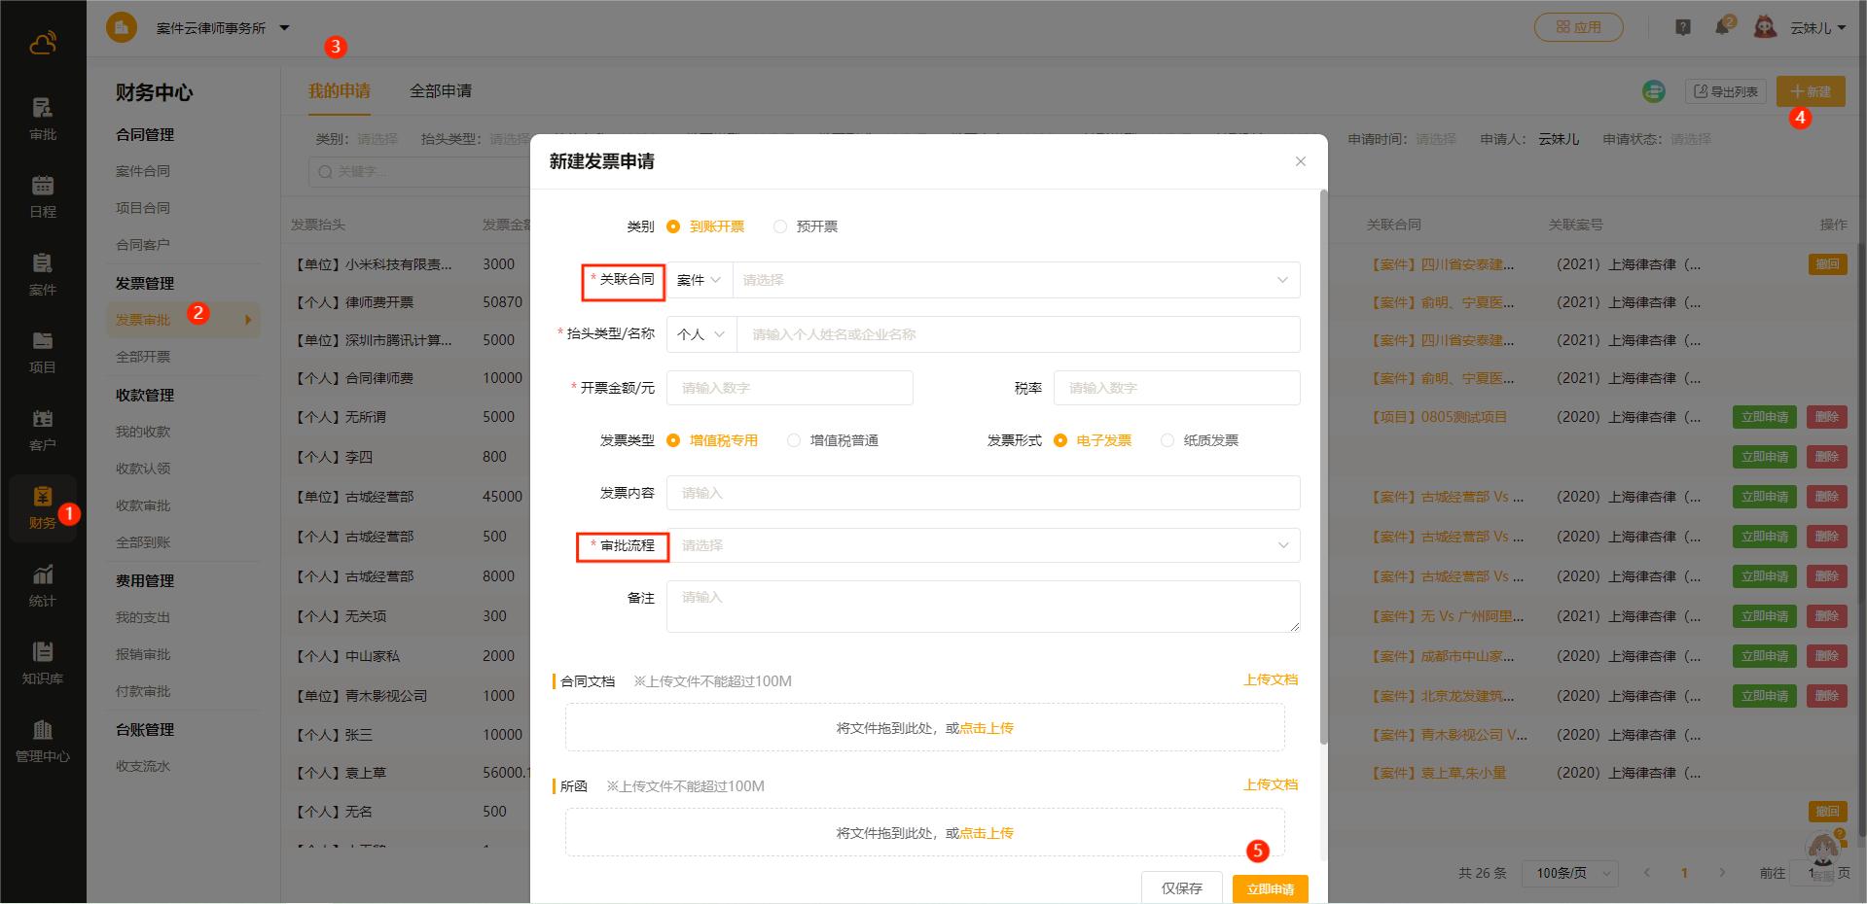Screen dimensions: 1867x904
Task: Open the 管理中心 management center icon
Action: [x=43, y=741]
